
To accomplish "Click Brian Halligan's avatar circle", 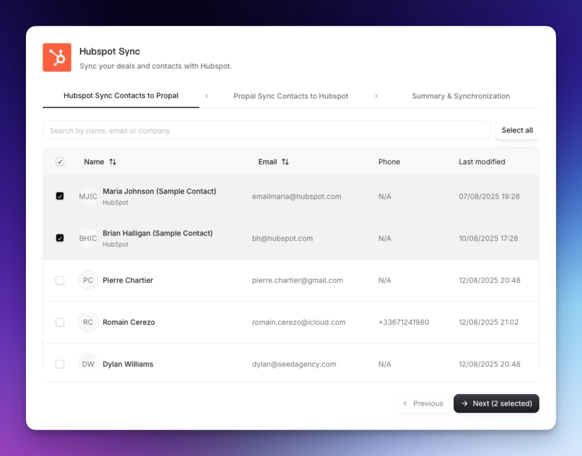I will pyautogui.click(x=88, y=238).
